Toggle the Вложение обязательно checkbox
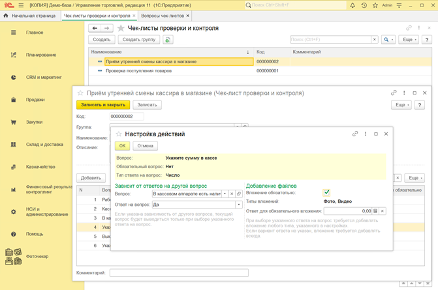This screenshot has width=438, height=290. [326, 193]
